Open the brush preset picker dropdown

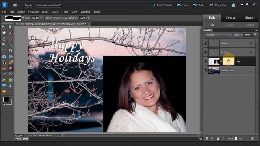point(23,18)
